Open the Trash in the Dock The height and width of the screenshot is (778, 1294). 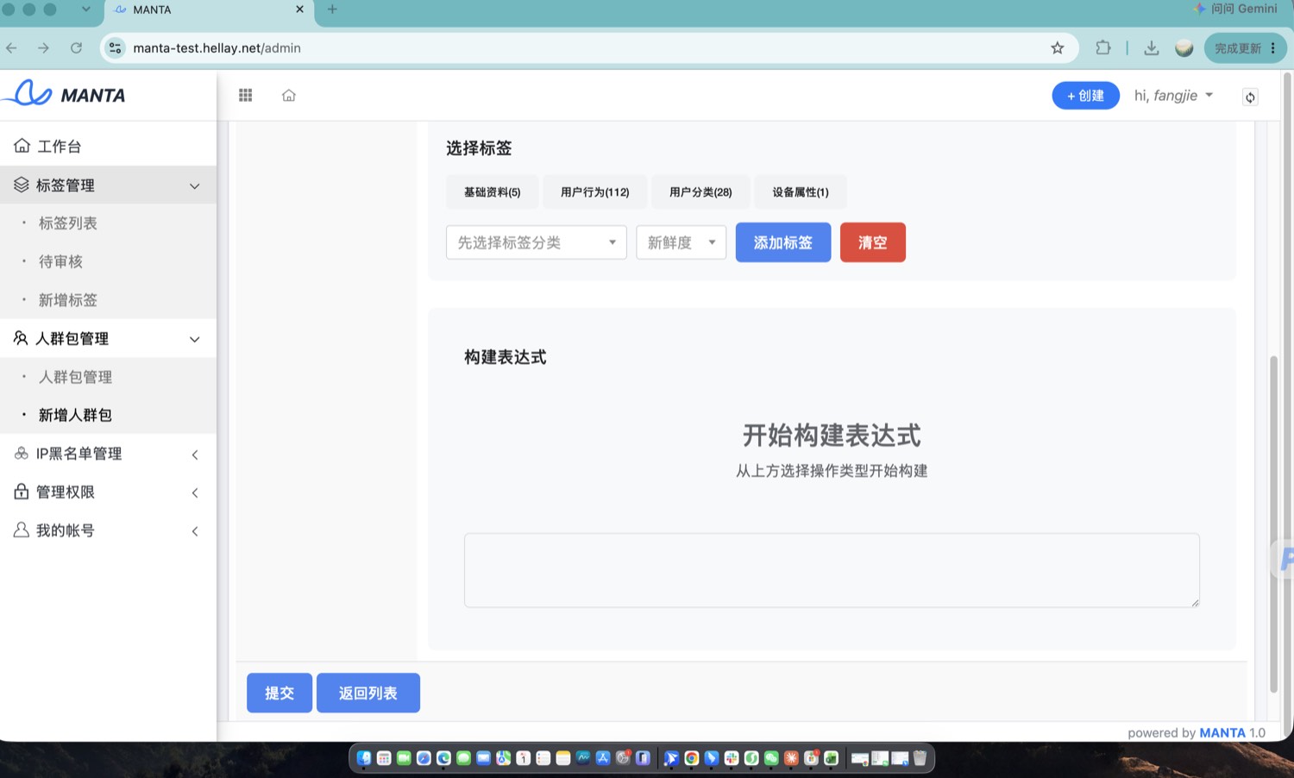(920, 758)
